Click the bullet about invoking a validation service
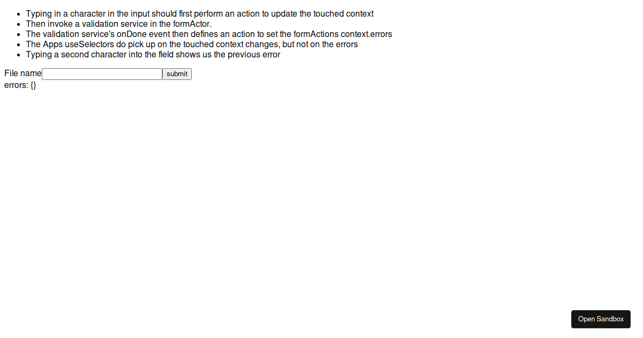643x338 pixels. point(119,24)
